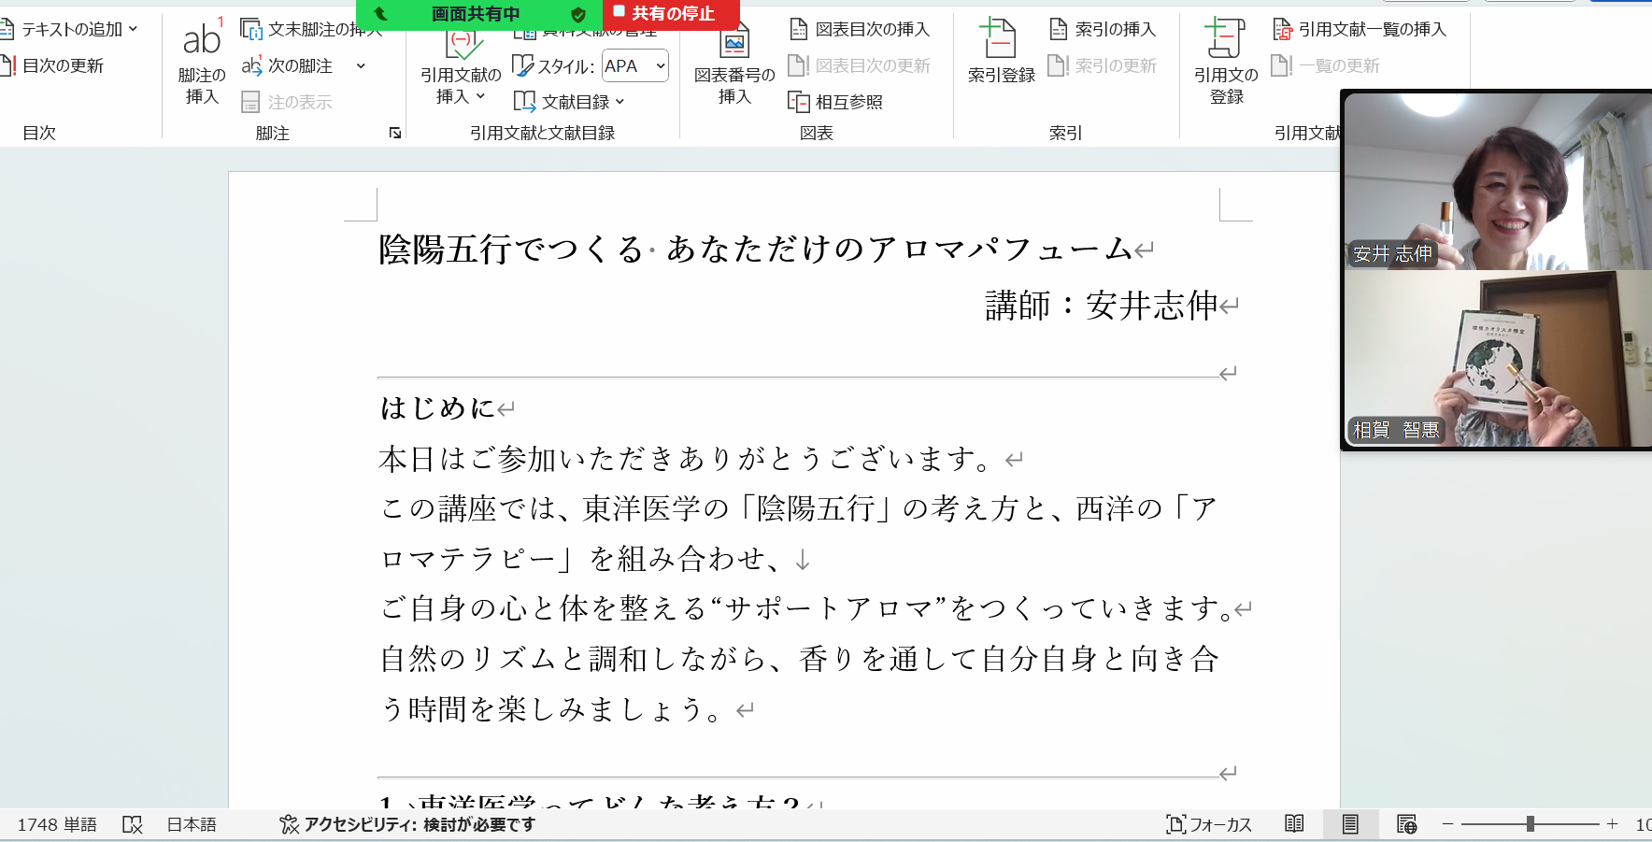Image resolution: width=1652 pixels, height=842 pixels.
Task: Expand the next footnote (次の脚注) dropdown arrow
Action: click(x=361, y=66)
